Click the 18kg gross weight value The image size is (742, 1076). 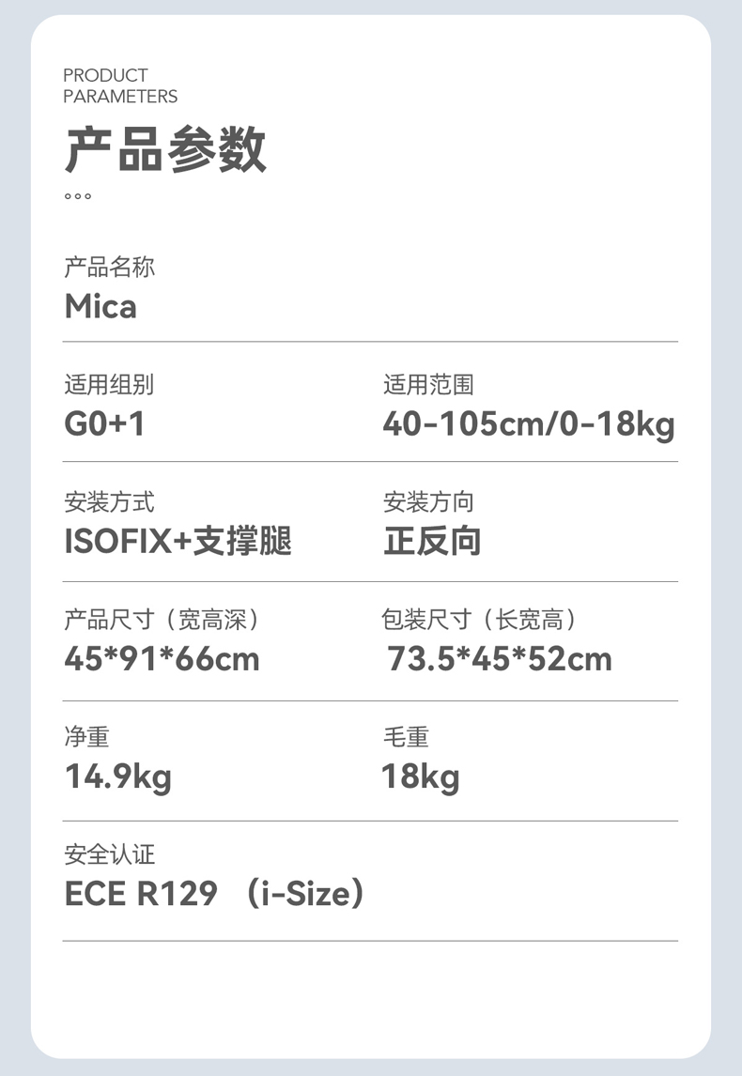point(421,777)
